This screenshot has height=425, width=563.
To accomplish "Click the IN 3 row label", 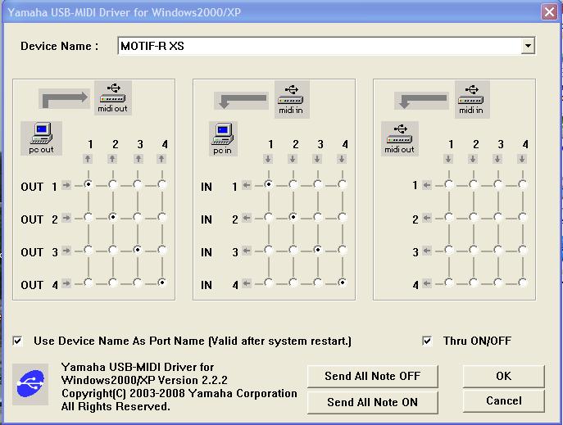I will (220, 252).
